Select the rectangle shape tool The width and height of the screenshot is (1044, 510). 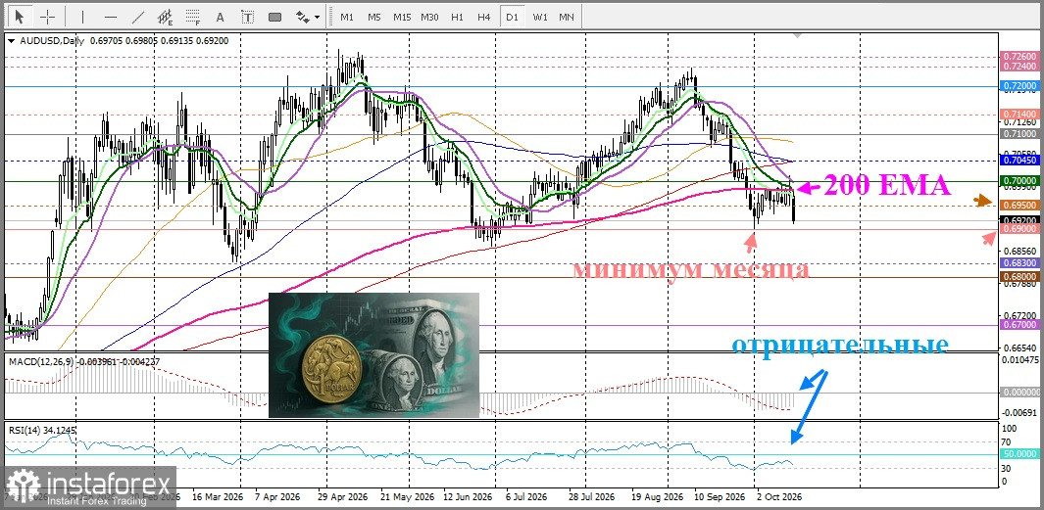click(275, 16)
